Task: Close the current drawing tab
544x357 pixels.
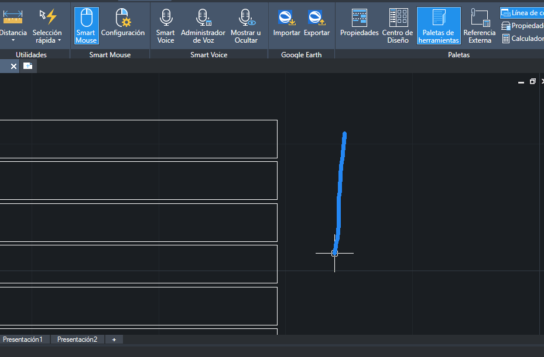Action: point(13,66)
